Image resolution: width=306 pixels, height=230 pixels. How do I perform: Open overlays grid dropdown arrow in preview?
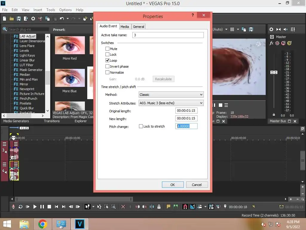click(238, 29)
